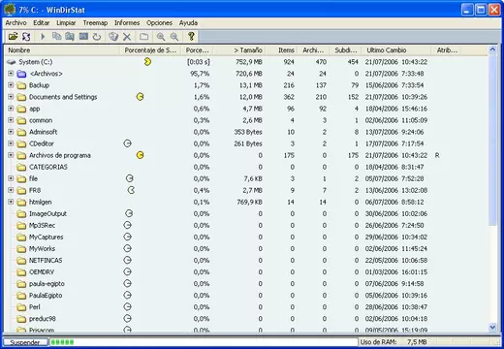Click the Backup folder icon
Screen dimensions: 504x349
[x=21, y=85]
